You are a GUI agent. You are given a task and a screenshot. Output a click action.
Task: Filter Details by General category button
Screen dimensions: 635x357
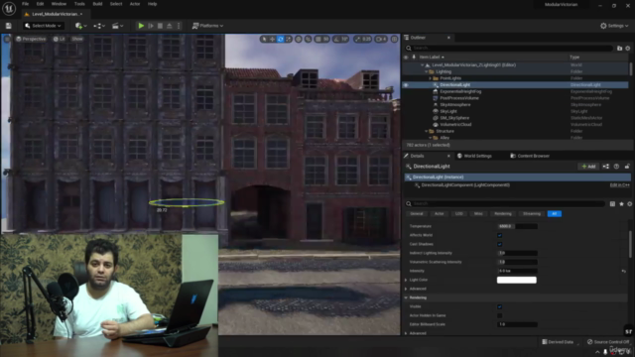[417, 214]
